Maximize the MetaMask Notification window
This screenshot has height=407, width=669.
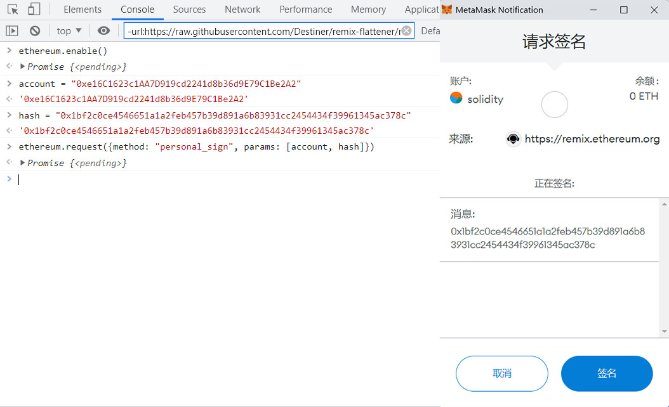click(x=624, y=10)
